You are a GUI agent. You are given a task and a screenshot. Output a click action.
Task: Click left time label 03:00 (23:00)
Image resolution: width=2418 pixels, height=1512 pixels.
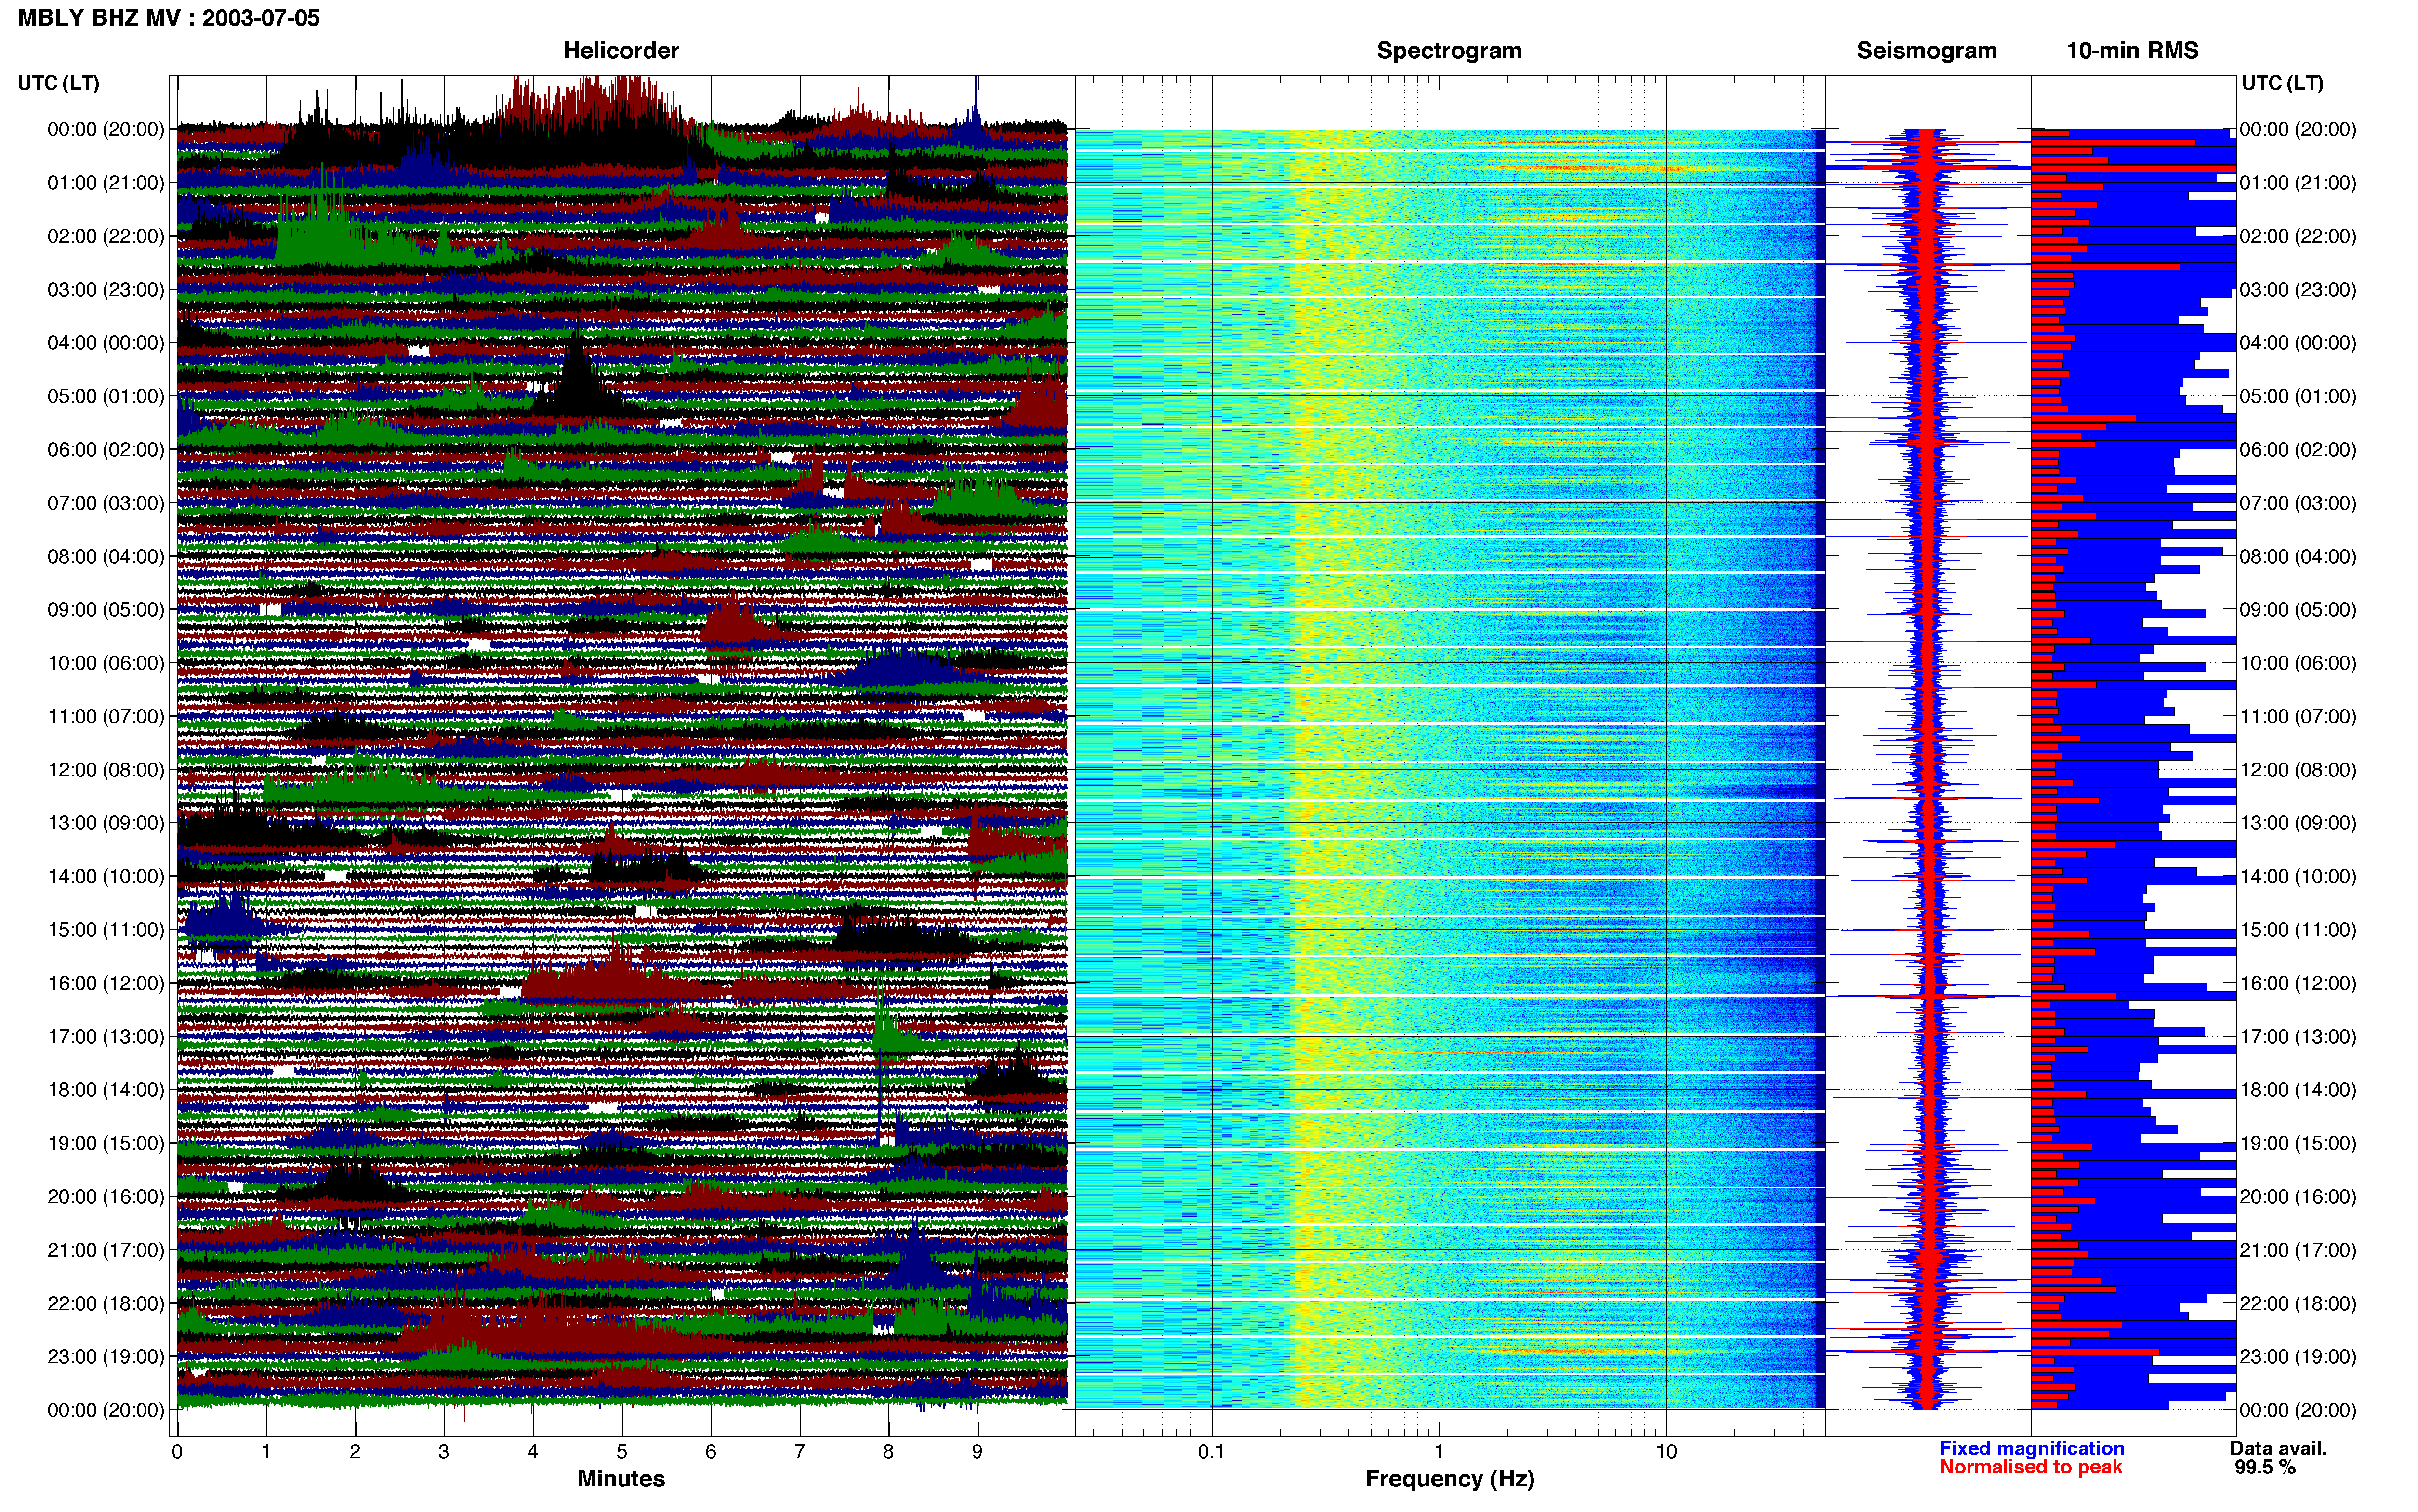coord(106,289)
